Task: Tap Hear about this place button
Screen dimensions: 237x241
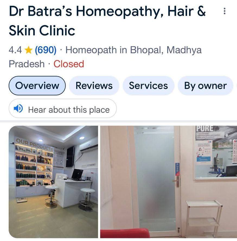Action: point(63,109)
